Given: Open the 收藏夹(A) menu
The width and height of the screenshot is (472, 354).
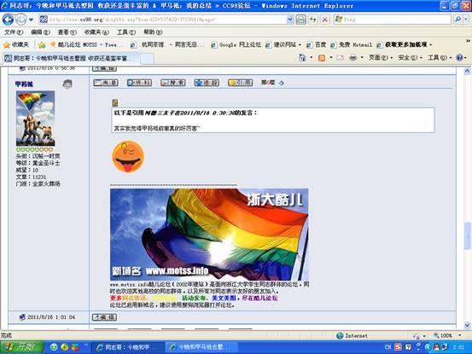Looking at the screenshot, I should coord(96,32).
